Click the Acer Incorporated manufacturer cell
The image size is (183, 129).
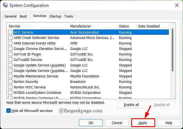tap(84, 32)
